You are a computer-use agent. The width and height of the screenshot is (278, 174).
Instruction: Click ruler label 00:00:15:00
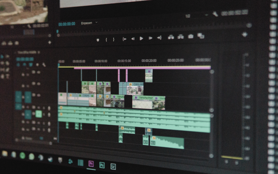124,61
